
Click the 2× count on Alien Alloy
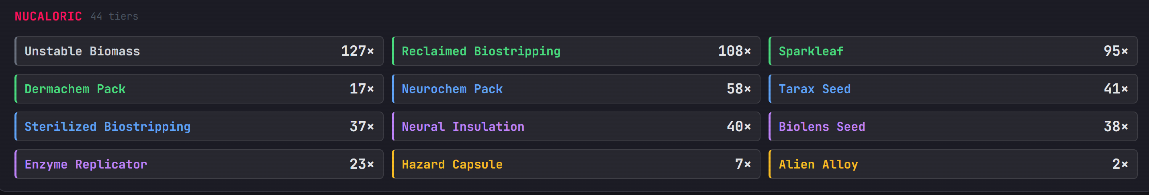[x=1120, y=165]
